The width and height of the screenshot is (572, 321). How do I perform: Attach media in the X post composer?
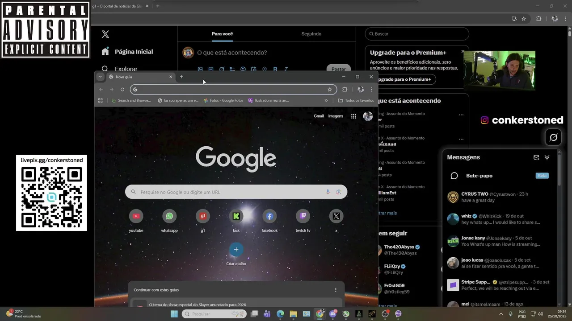[x=200, y=69]
